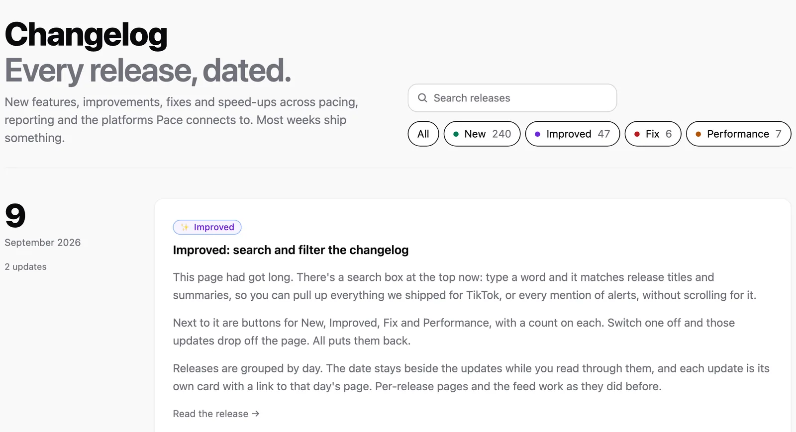This screenshot has height=432, width=796.
Task: Click the Changelog page heading
Action: [x=86, y=35]
